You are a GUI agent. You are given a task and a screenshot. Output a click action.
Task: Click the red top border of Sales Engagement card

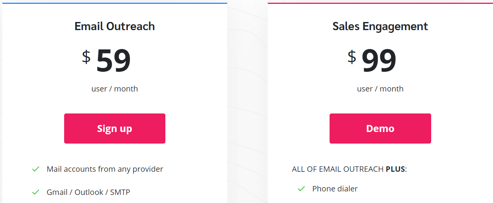point(380,3)
